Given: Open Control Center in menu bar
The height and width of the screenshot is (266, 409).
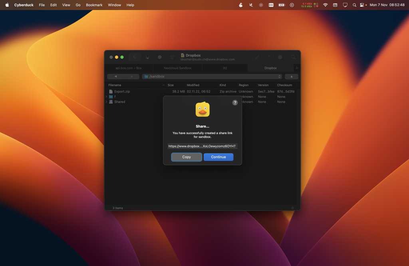Looking at the screenshot, I should pyautogui.click(x=362, y=5).
